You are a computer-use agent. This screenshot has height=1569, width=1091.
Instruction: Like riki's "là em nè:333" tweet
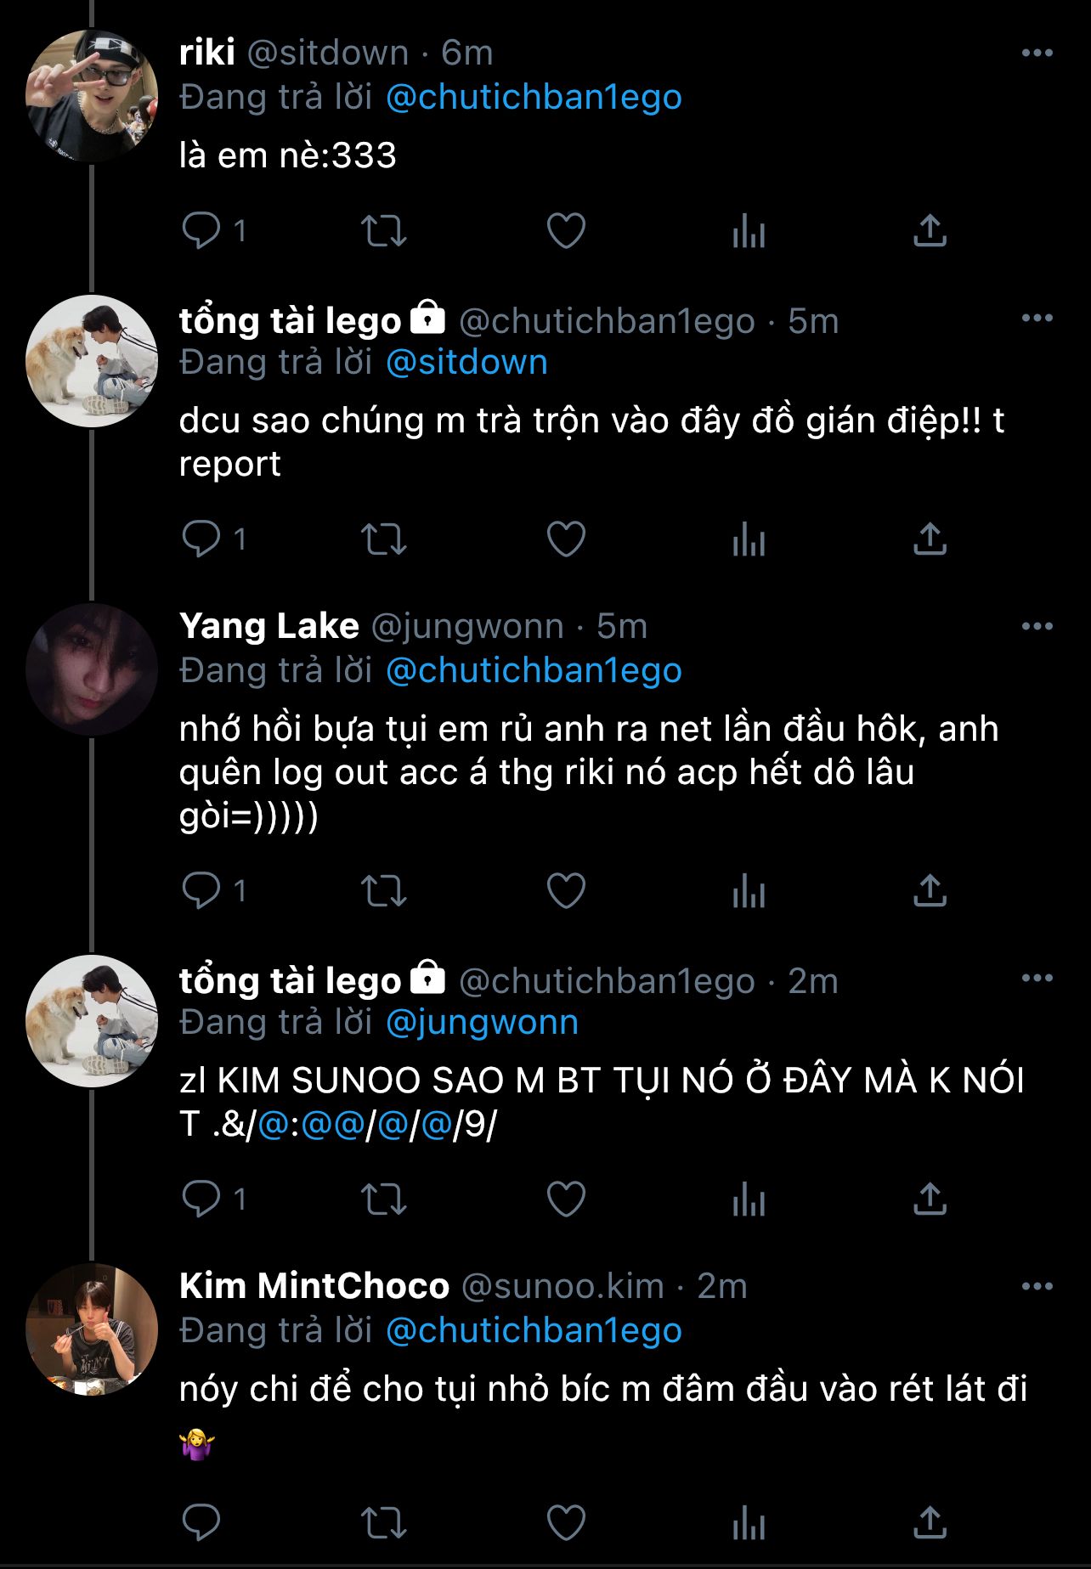[x=566, y=230]
